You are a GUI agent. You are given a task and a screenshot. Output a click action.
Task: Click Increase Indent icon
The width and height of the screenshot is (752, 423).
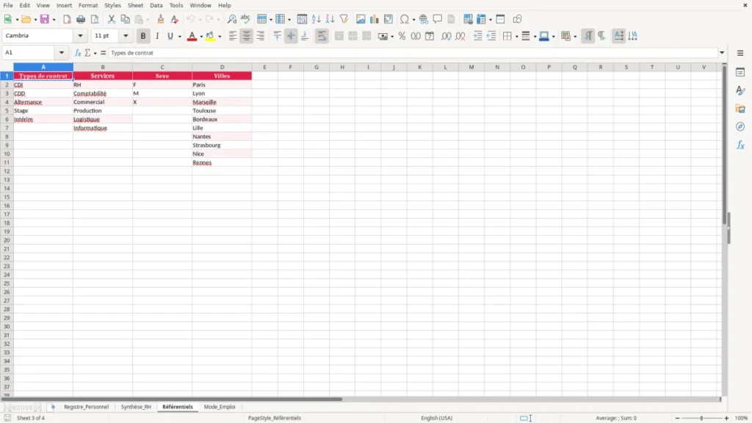[x=477, y=36]
